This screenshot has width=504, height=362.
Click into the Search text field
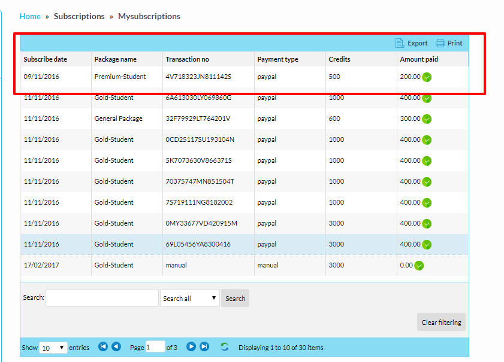point(102,298)
